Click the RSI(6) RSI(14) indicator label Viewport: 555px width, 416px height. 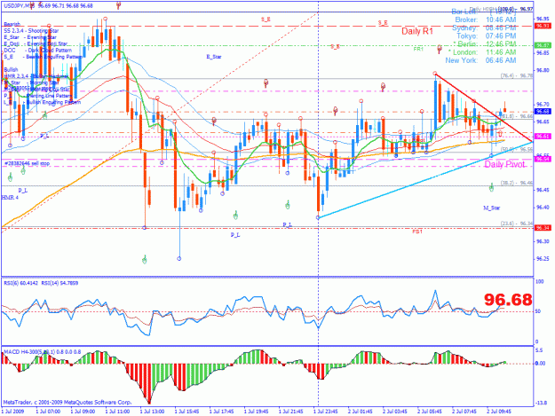[x=41, y=283]
